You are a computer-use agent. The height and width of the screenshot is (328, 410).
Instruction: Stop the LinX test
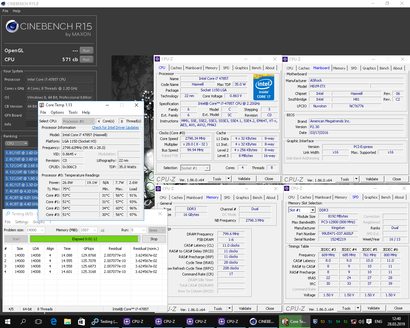coord(154,239)
